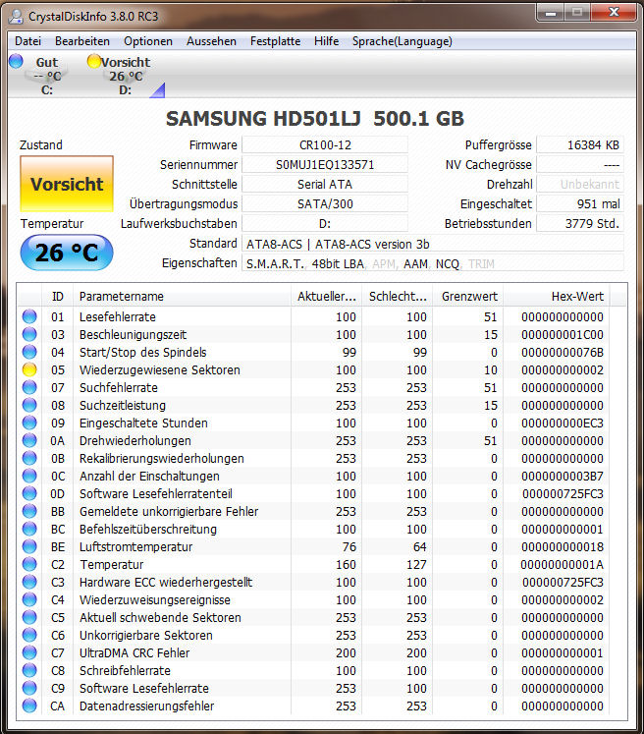
Task: Click the Schlecht... column header
Action: click(398, 297)
